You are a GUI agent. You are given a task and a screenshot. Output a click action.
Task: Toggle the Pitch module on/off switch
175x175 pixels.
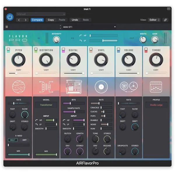coord(8,50)
